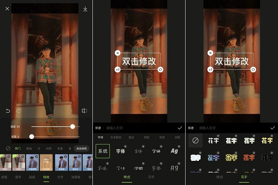Image resolution: width=278 pixels, height=185 pixels.
Task: Tap the 高级编辑 advanced edit button
Action: [82, 148]
